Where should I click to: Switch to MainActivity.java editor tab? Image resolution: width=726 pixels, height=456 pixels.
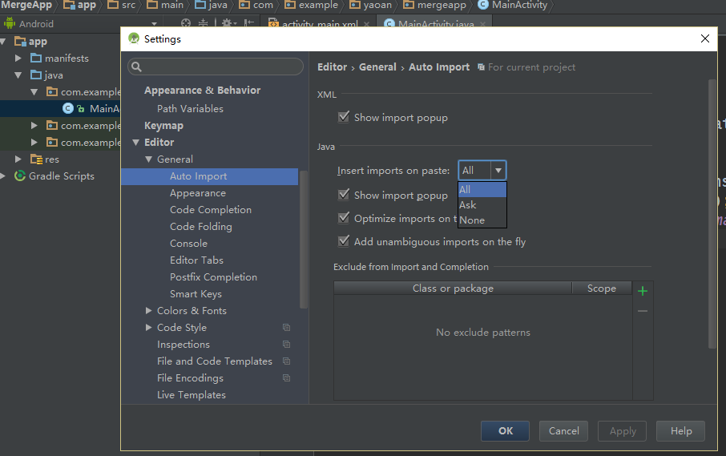[x=435, y=24]
